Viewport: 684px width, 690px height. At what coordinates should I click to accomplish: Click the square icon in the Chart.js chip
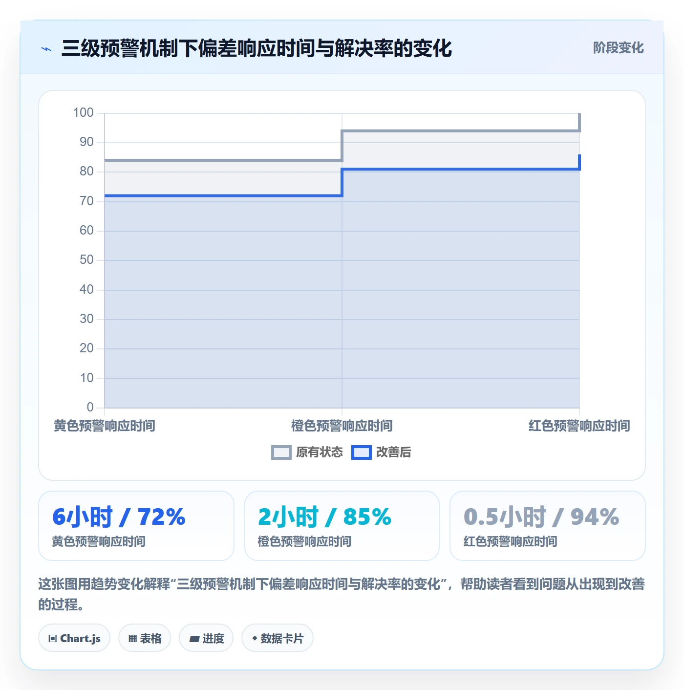click(x=53, y=638)
